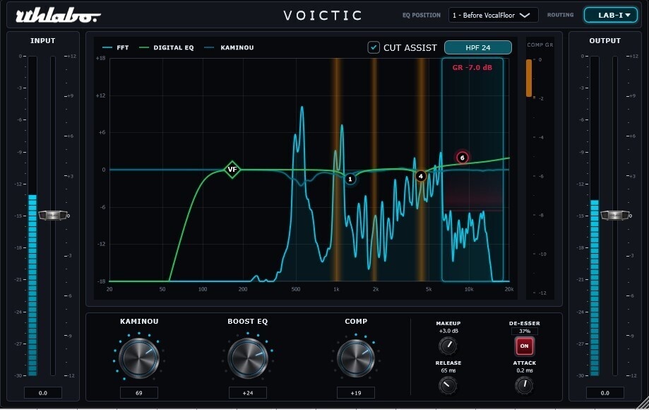Click the ROUTING label
Viewport: 649px width, 410px height.
coord(561,15)
